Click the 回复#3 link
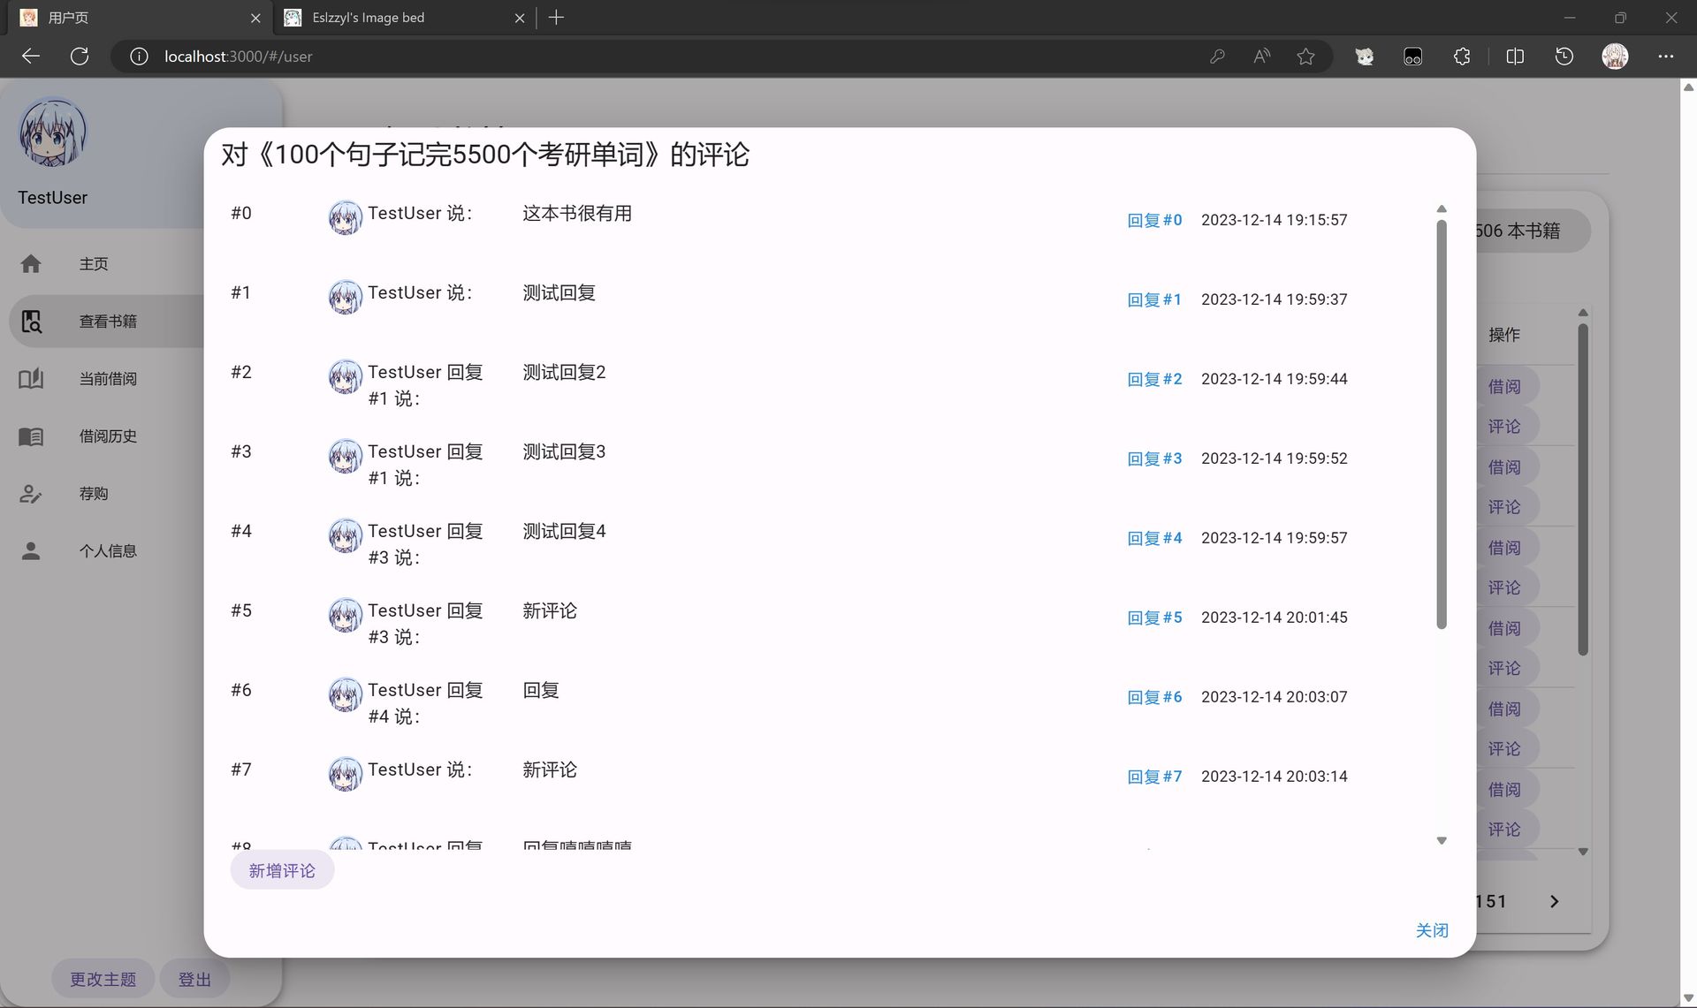Image resolution: width=1697 pixels, height=1008 pixels. pos(1154,459)
